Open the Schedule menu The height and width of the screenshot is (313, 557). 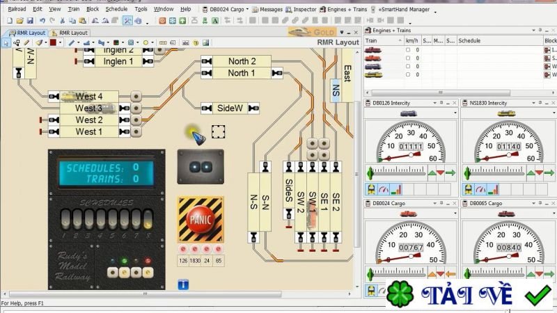116,10
